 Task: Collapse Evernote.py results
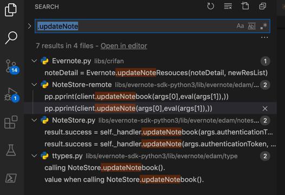[x=34, y=61]
